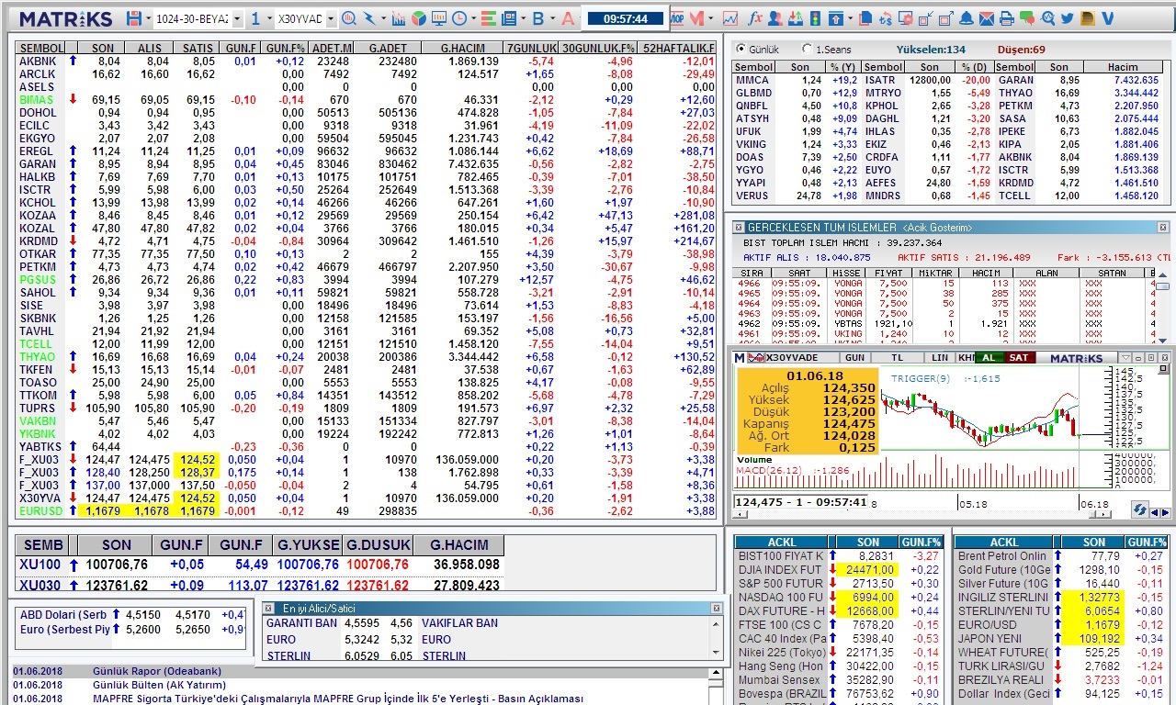
Task: Click the line chart icon
Action: point(729,18)
